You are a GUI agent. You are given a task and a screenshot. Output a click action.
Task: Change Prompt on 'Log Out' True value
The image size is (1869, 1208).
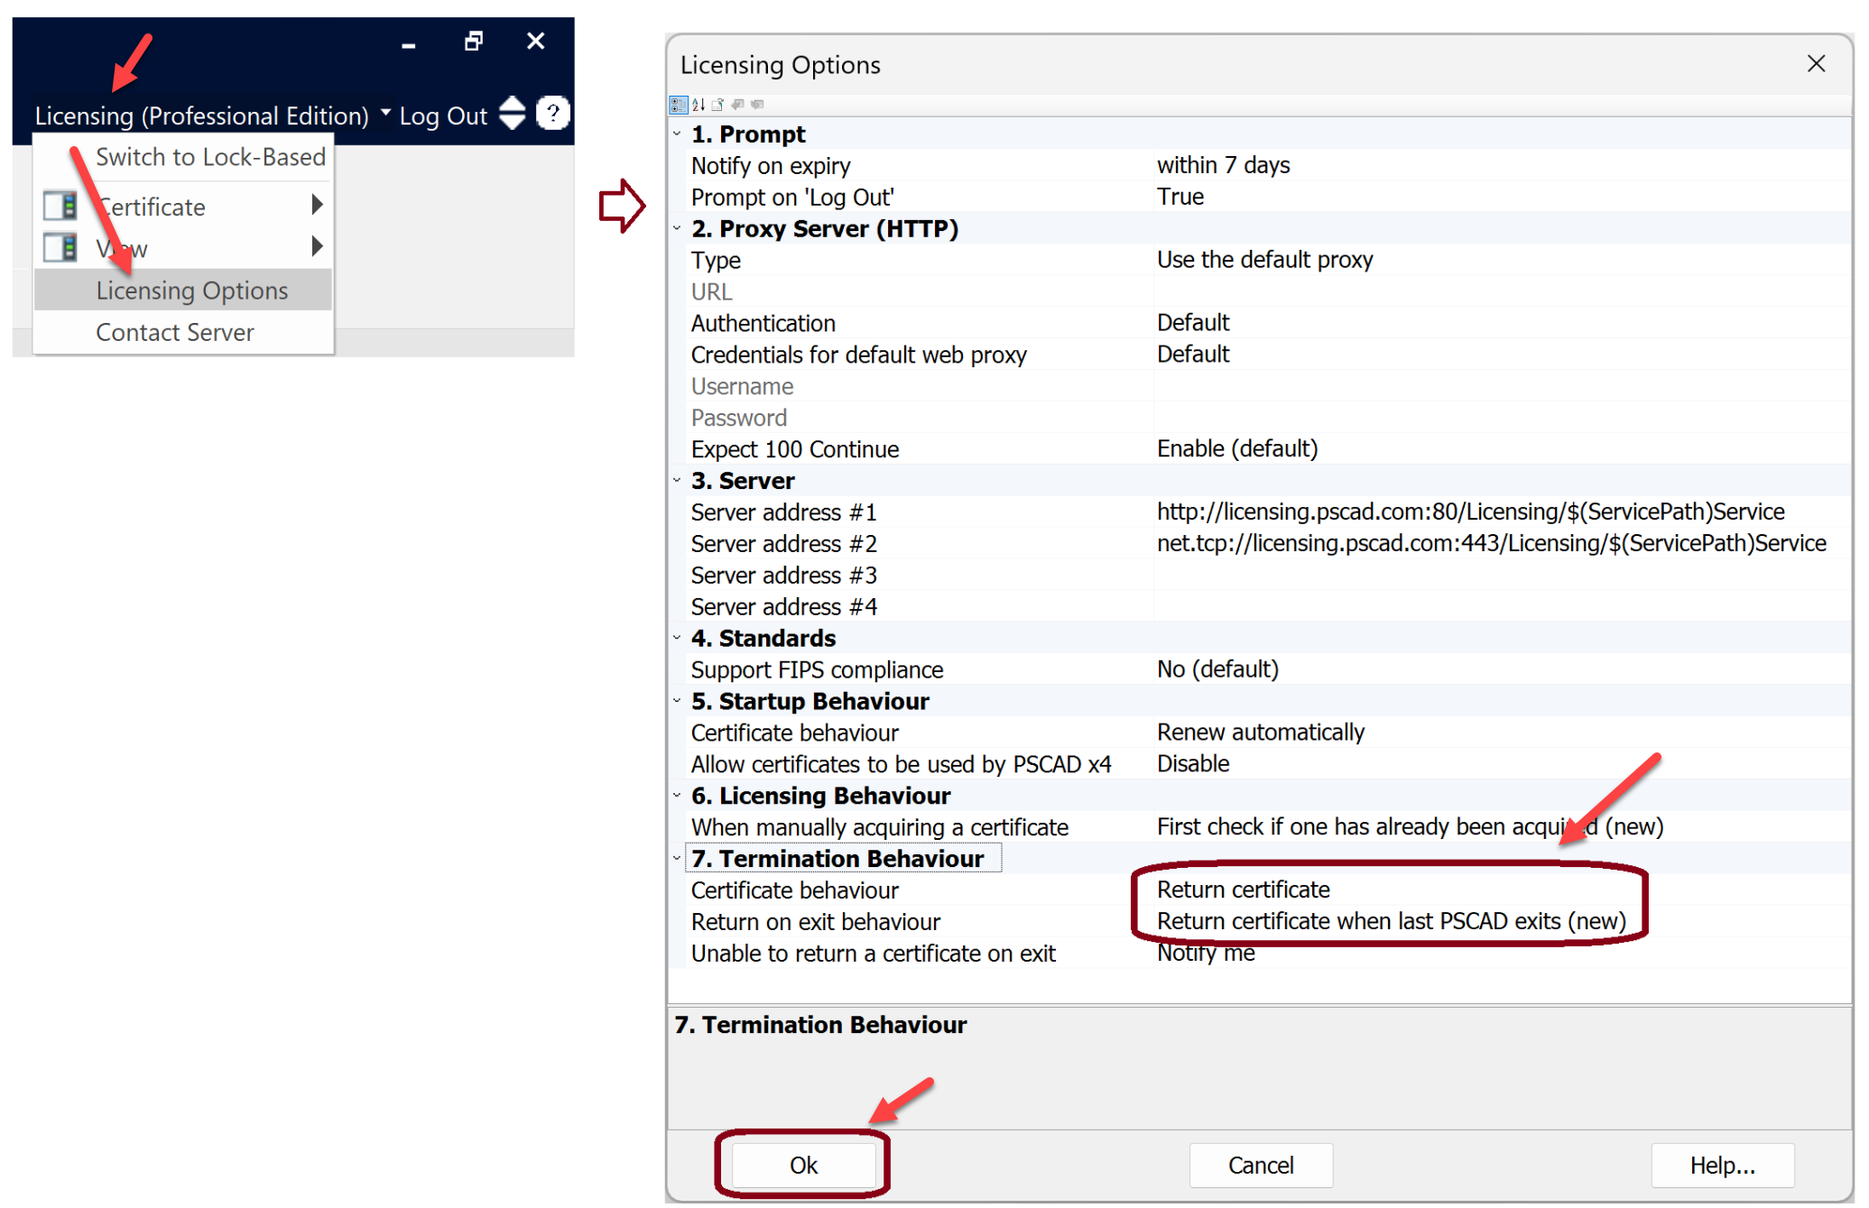1502,197
